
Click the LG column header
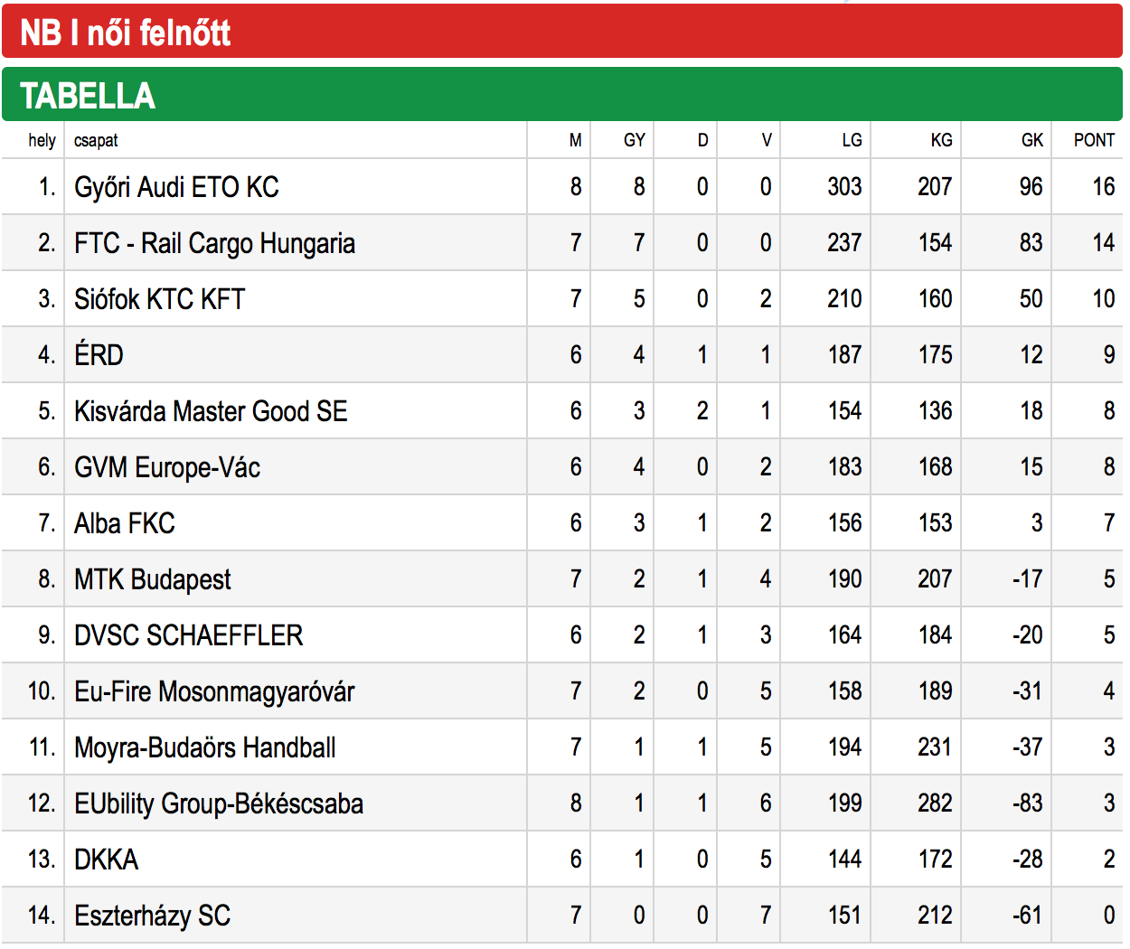coord(852,140)
